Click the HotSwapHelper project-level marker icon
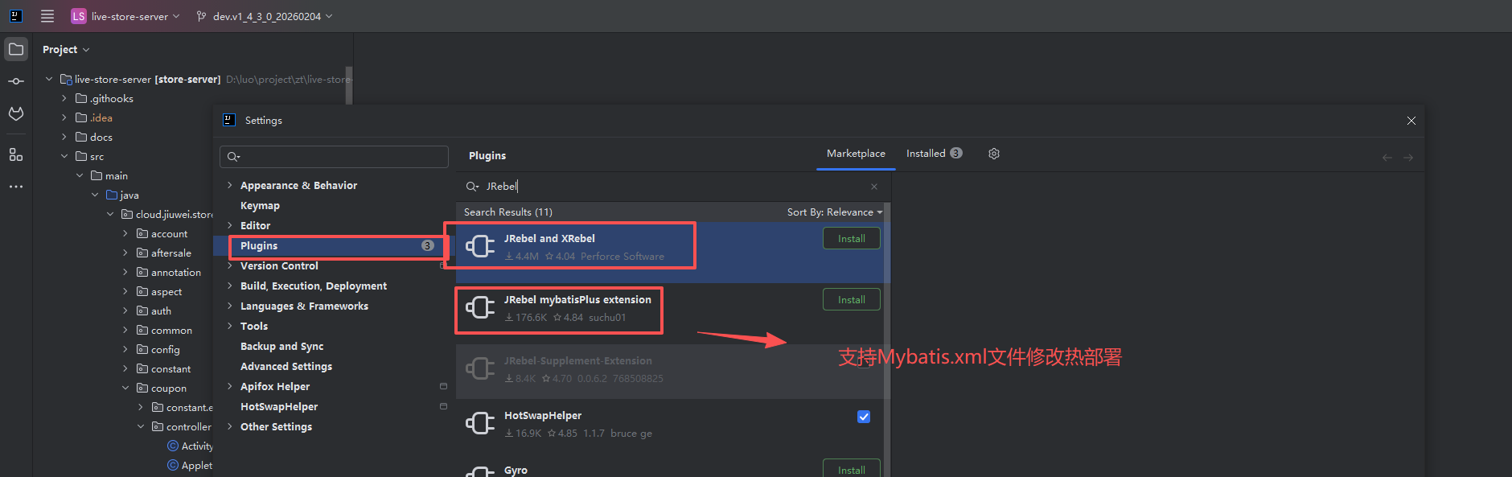 pos(443,406)
